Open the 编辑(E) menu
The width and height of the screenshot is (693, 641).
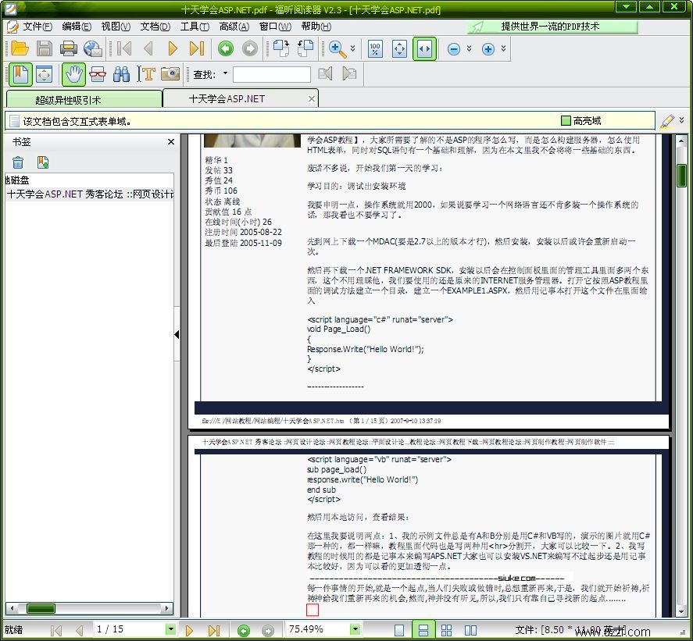(77, 27)
